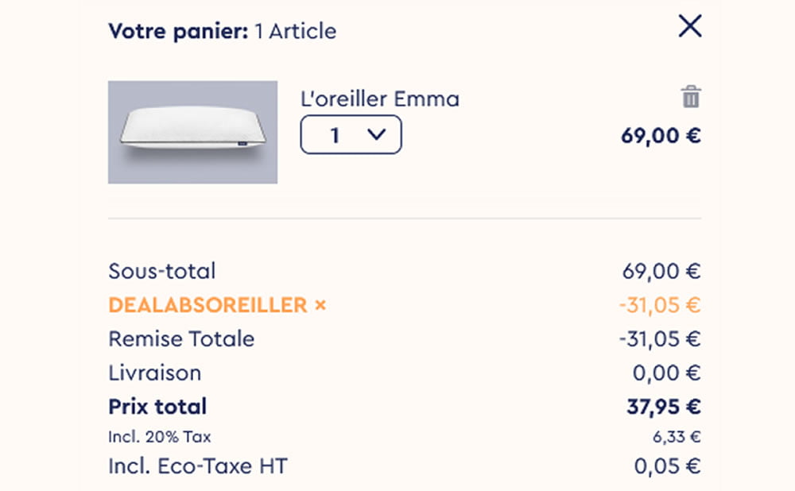Delete L'oreiller Emma using the trash icon

[x=691, y=97]
